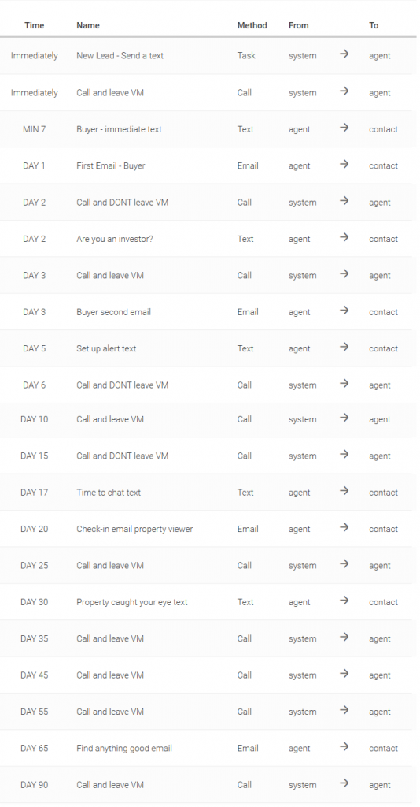Click arrow icon in DAY 90 row

point(344,783)
